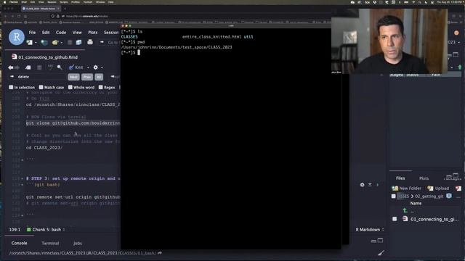Image resolution: width=465 pixels, height=261 pixels.
Task: Open the View menu in RStudio
Action: click(77, 32)
